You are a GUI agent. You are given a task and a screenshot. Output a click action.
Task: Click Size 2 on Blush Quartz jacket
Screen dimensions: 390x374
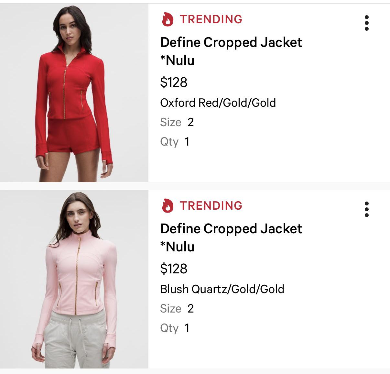tap(177, 308)
